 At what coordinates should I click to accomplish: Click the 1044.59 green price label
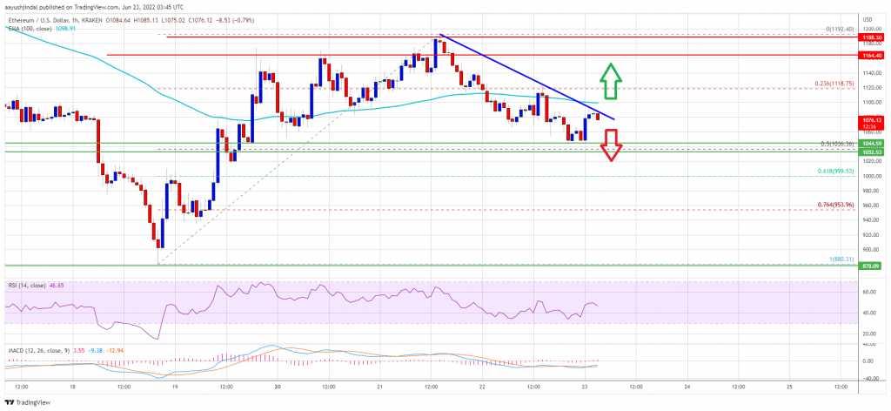point(871,144)
